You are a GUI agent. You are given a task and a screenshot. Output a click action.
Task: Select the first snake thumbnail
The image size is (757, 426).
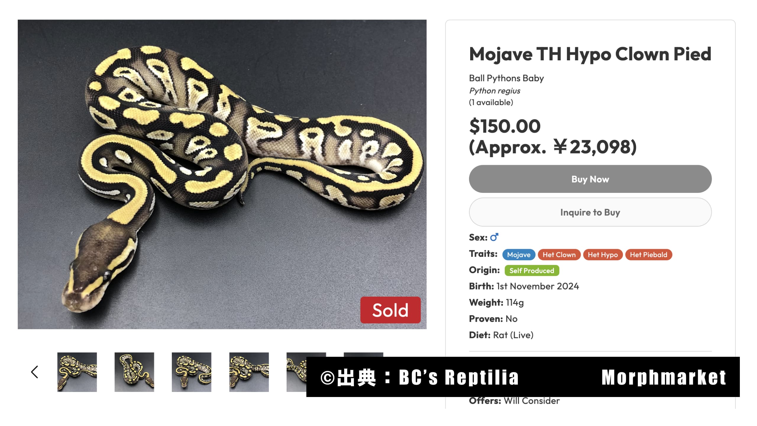pyautogui.click(x=77, y=372)
